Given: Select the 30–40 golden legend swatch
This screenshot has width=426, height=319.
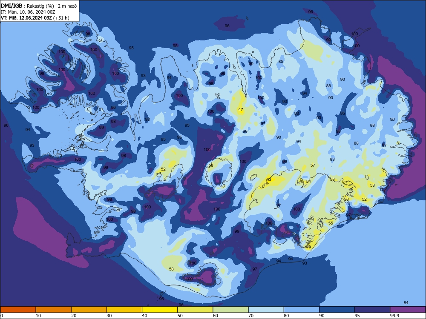Looking at the screenshot, I should 124,310.
